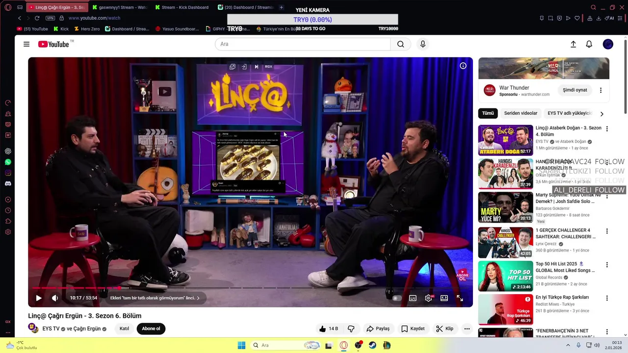Screen dimensions: 628x353
Task: Mute the video volume icon
Action: pos(55,298)
